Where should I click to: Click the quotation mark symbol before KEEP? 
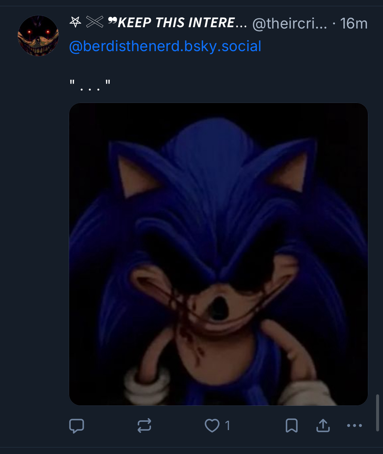pos(112,22)
